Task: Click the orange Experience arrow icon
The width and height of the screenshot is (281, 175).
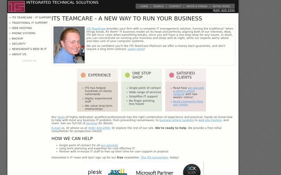Action: point(83,75)
